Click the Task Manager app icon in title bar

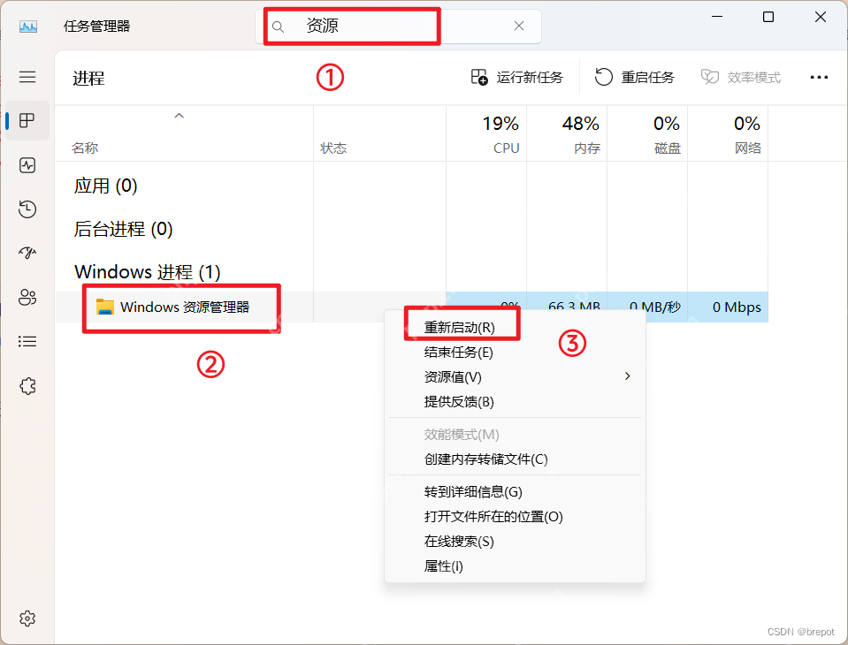tap(28, 26)
